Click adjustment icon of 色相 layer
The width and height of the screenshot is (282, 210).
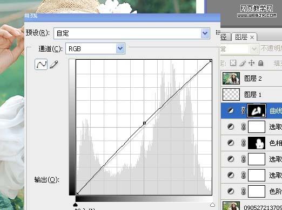click(231, 143)
